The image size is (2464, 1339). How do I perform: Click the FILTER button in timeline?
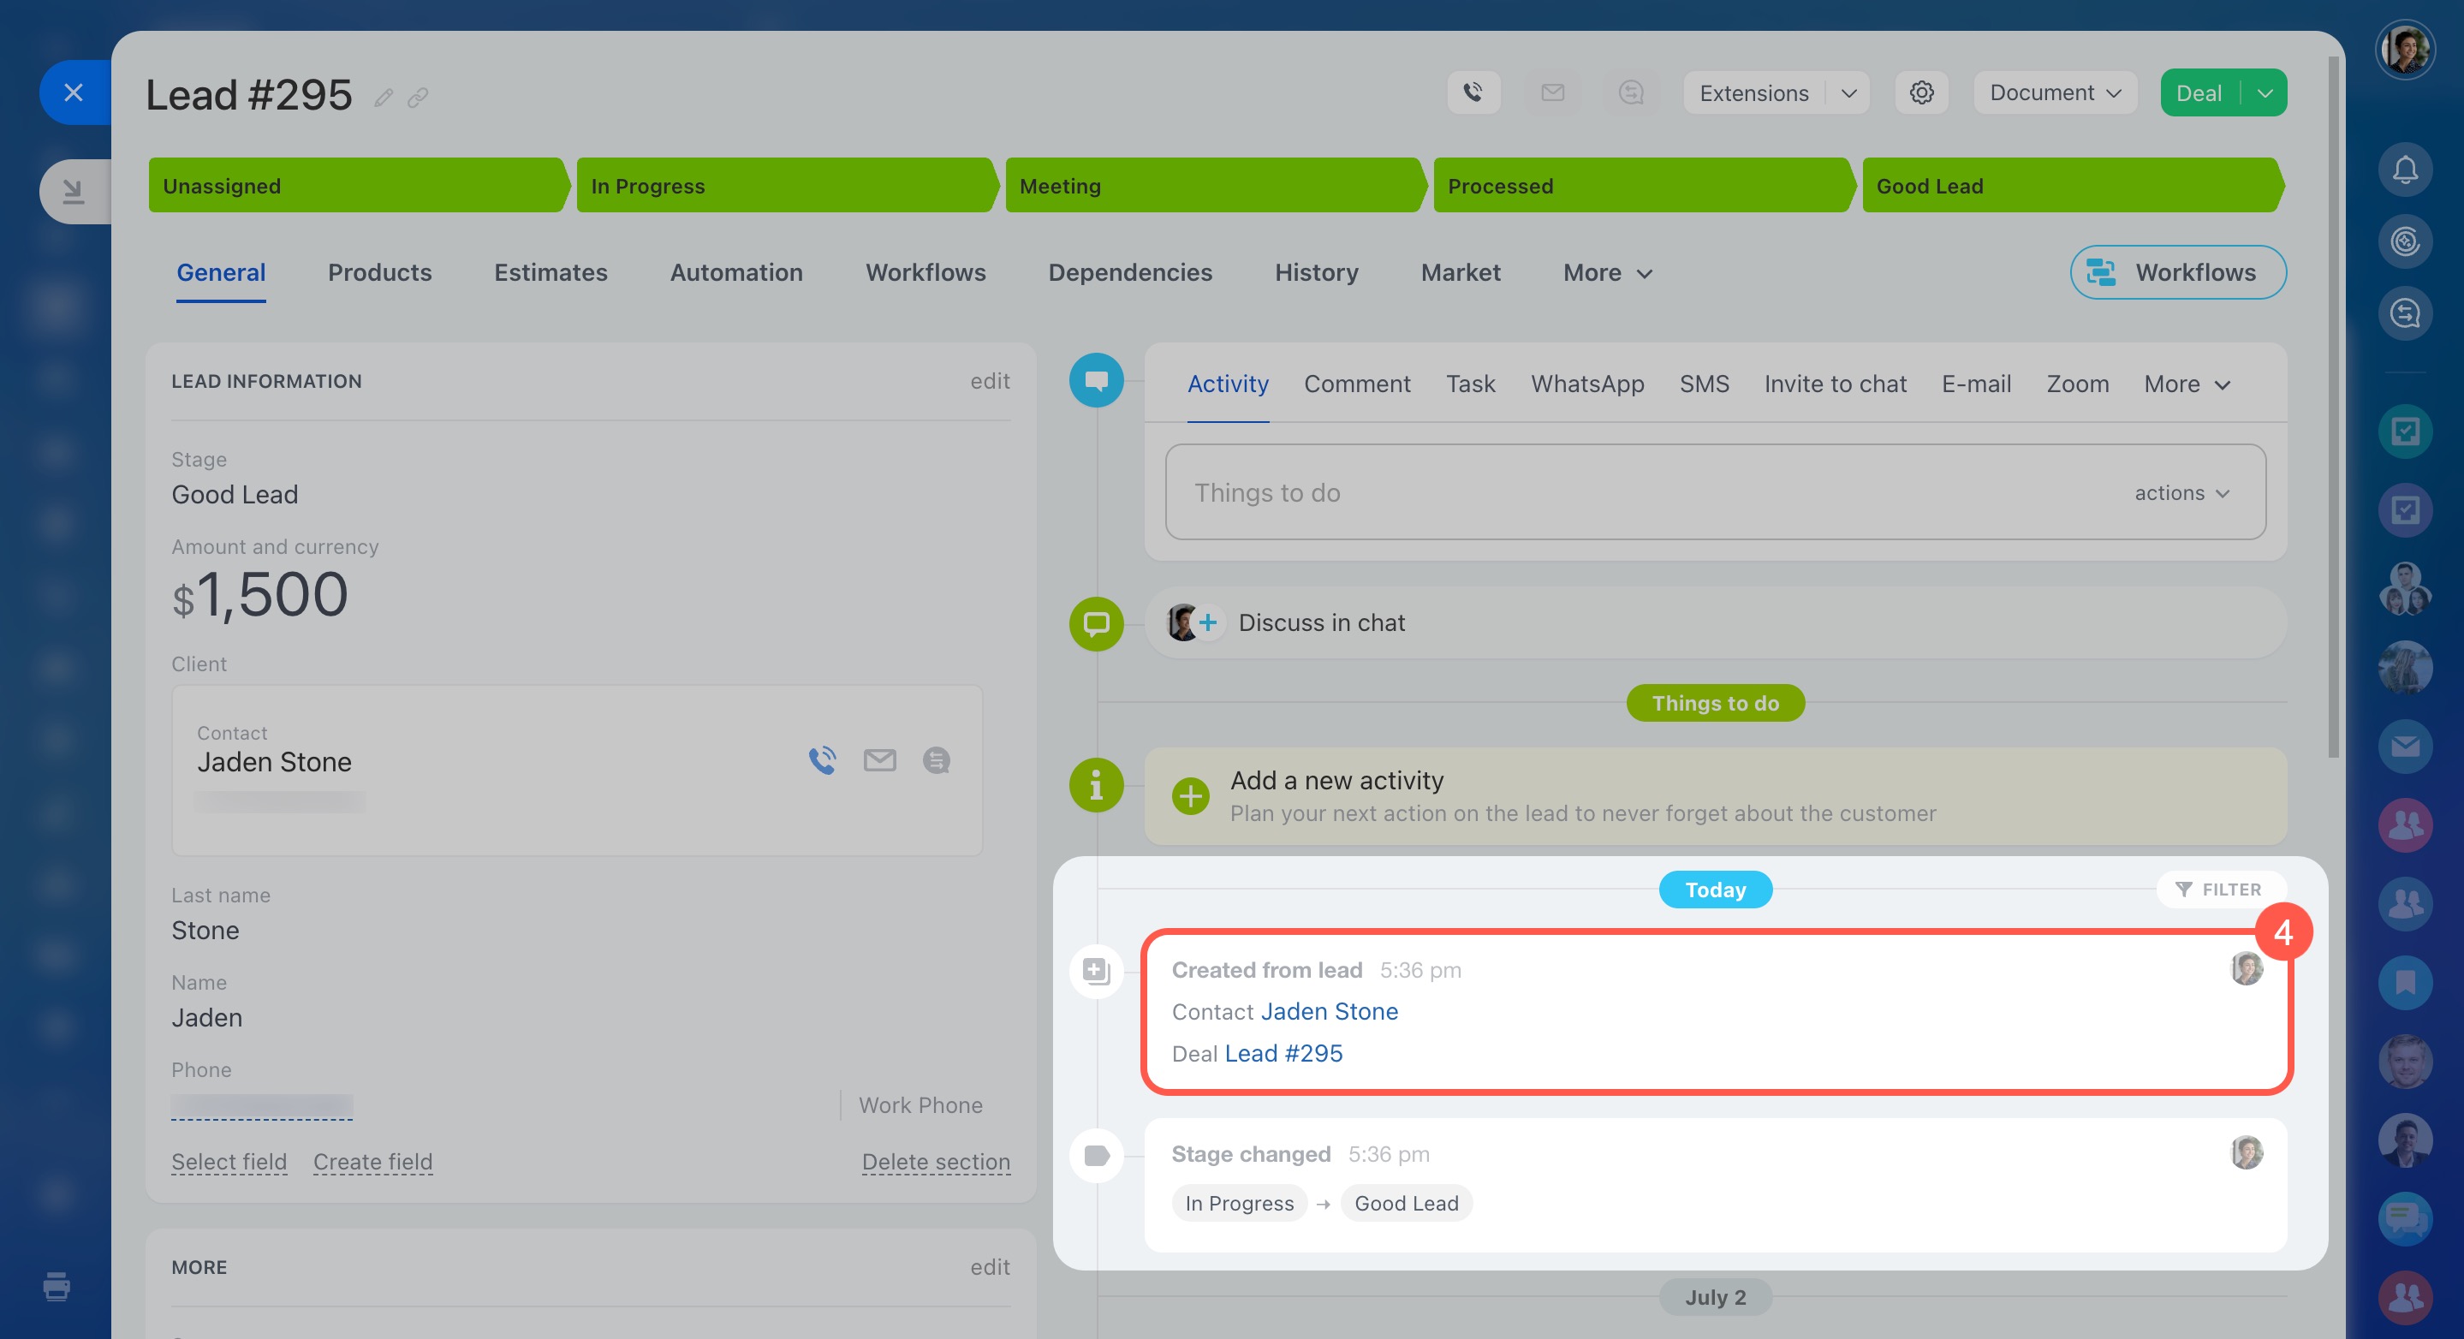point(2219,890)
